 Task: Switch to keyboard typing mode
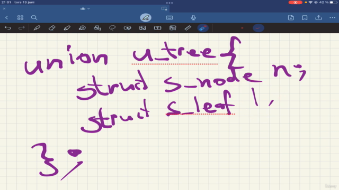169,17
